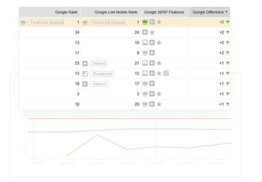
Task: Click the video icon in the mobile rank 24 row
Action: click(x=145, y=32)
